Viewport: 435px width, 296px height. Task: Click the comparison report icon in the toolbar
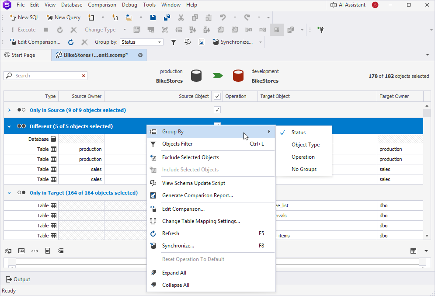202,42
